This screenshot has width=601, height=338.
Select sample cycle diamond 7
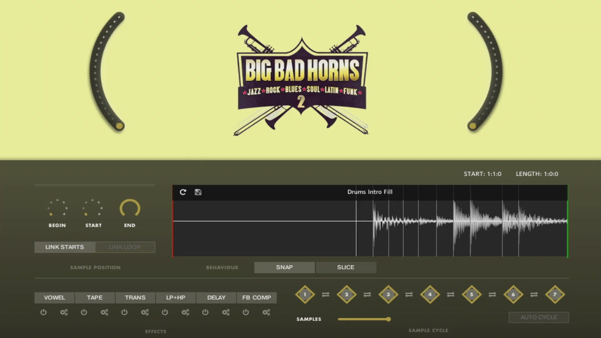(554, 294)
